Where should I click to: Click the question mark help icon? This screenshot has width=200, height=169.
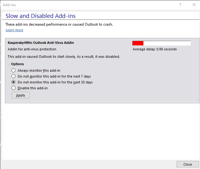[180, 5]
